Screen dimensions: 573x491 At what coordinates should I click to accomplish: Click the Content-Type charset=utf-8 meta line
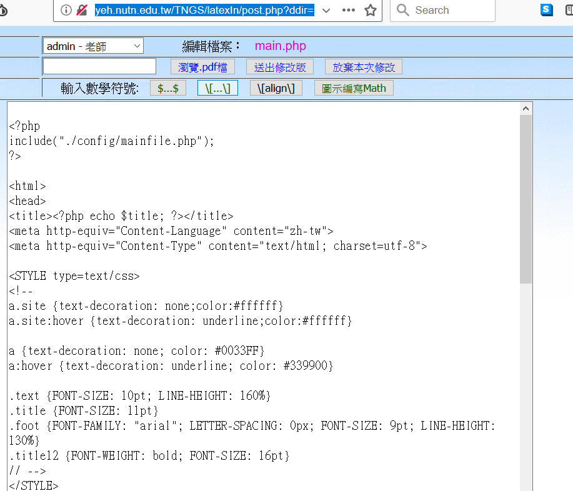click(218, 246)
